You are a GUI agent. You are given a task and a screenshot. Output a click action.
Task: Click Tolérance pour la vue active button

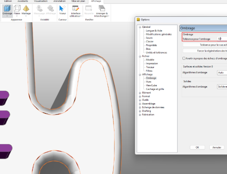point(205,45)
